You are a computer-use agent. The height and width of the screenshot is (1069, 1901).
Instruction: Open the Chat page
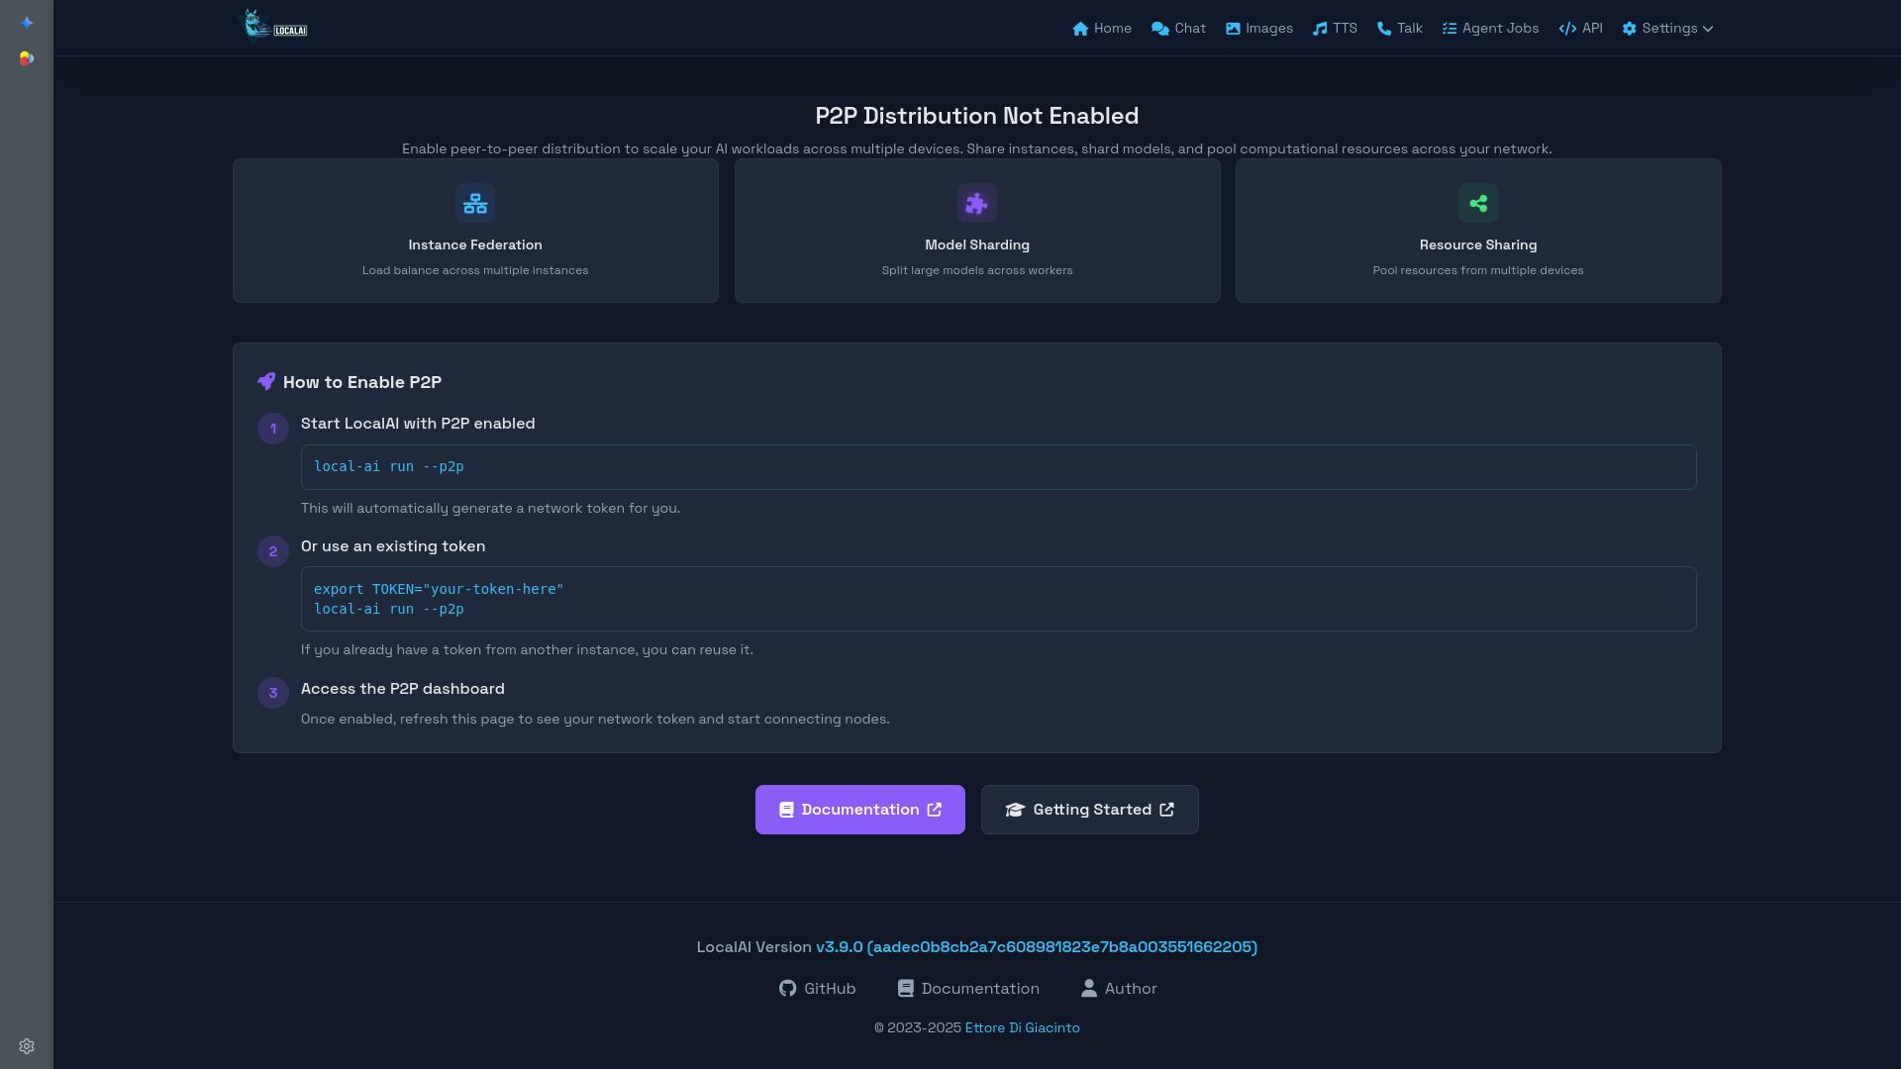coord(1178,29)
